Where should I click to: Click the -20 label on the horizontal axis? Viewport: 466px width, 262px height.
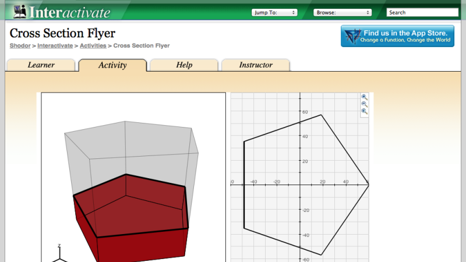click(x=277, y=182)
